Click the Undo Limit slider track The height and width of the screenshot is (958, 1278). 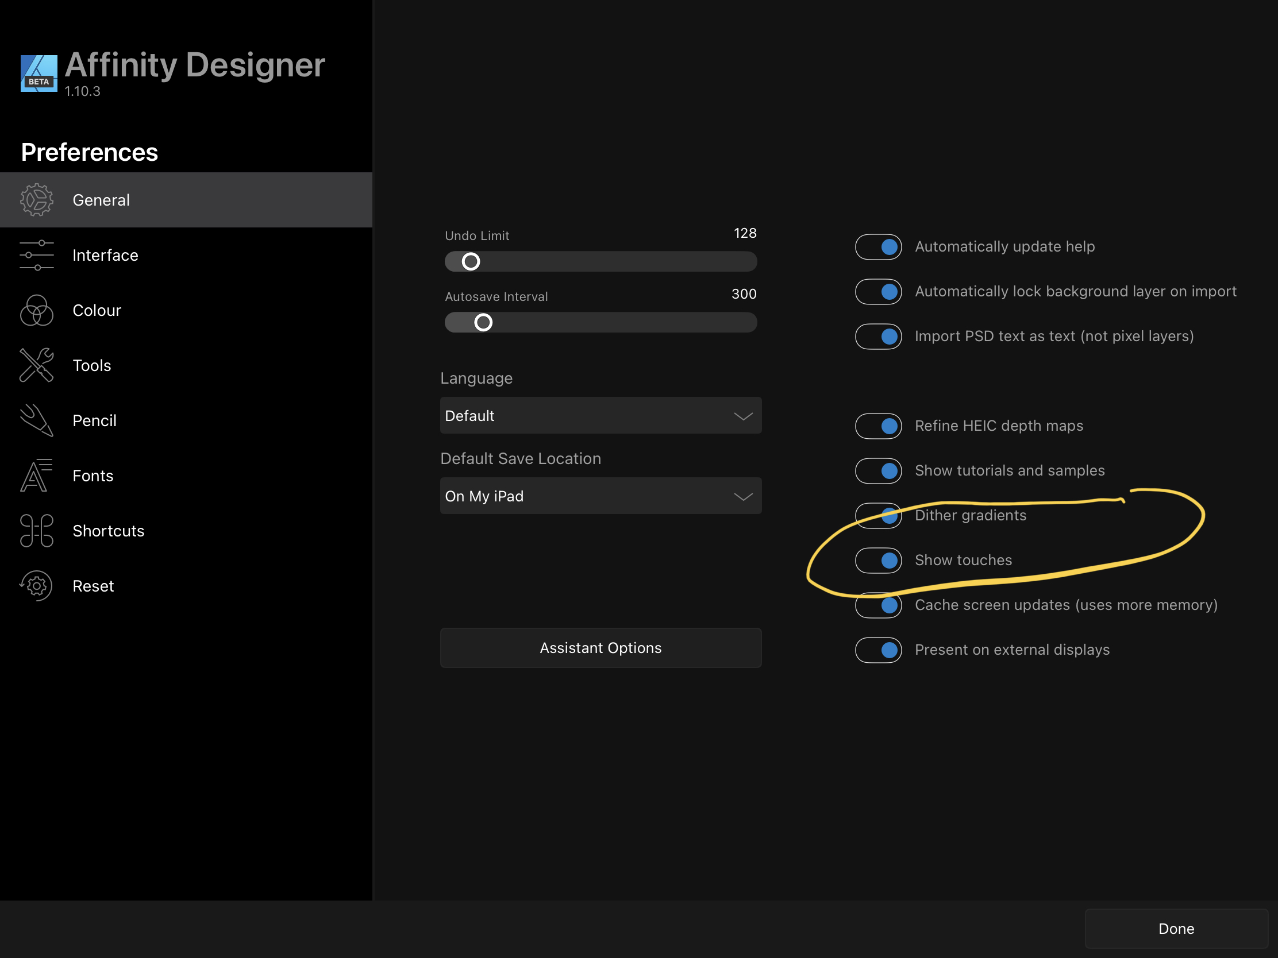(x=601, y=261)
